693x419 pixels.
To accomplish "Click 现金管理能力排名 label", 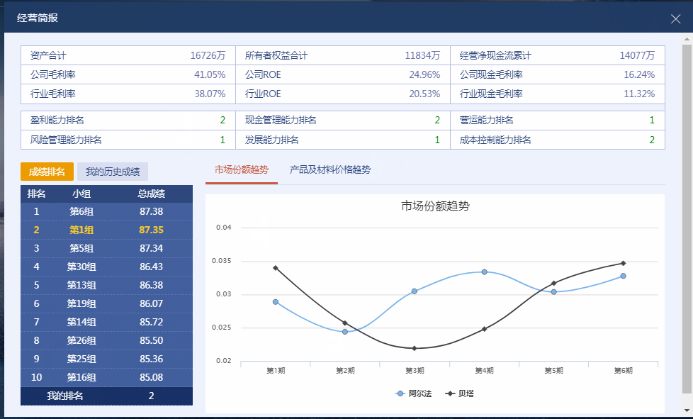I will (x=281, y=121).
